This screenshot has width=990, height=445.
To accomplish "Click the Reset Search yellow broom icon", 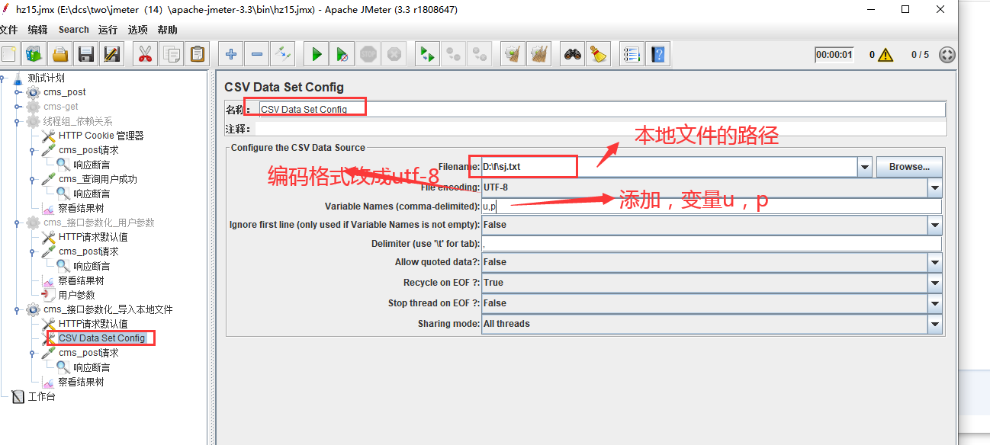I will (599, 54).
